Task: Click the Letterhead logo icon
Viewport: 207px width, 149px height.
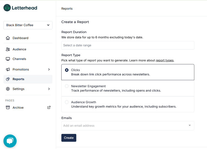Action: (7, 8)
